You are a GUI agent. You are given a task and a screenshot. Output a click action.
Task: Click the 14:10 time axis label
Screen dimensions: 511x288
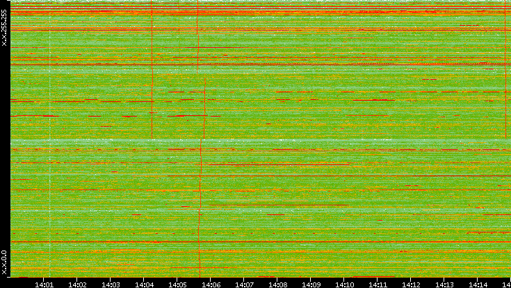(344, 285)
